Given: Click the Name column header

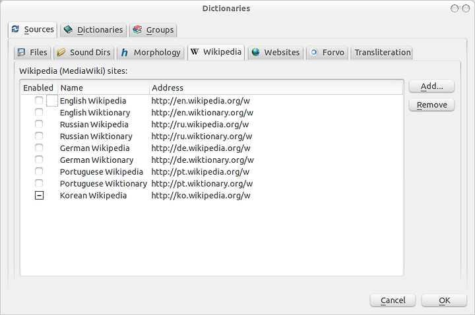Looking at the screenshot, I should tap(104, 88).
